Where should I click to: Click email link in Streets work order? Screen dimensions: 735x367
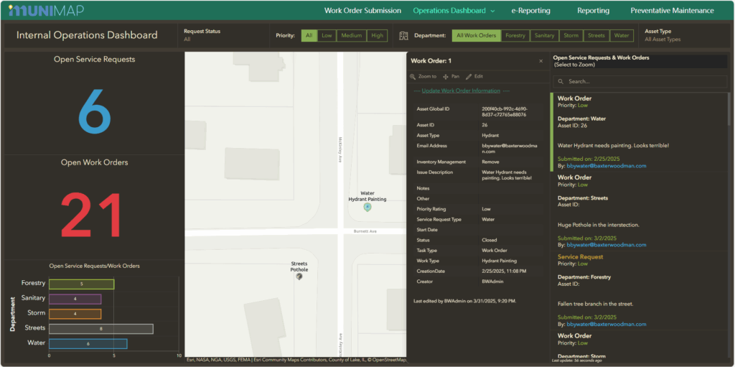pyautogui.click(x=607, y=245)
